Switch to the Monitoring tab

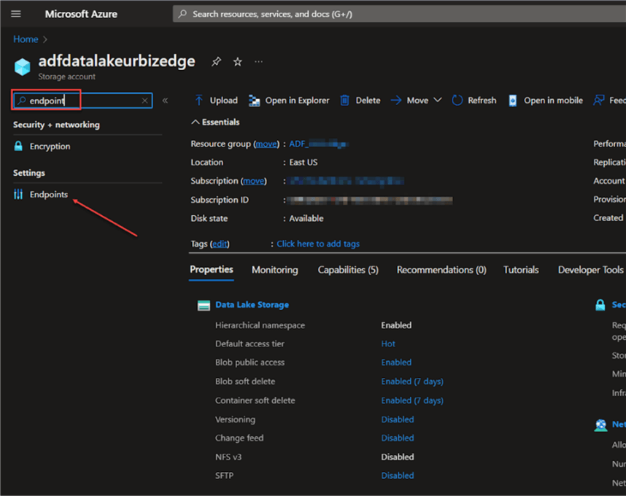pos(274,270)
